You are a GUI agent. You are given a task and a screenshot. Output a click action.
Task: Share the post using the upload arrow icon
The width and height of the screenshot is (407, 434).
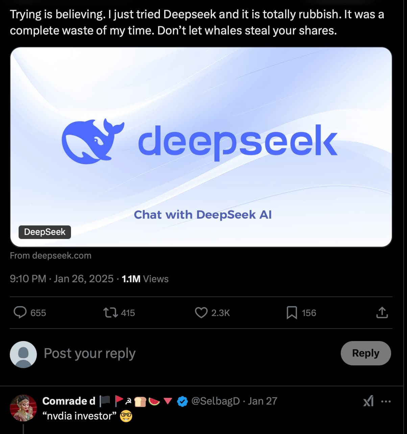tap(382, 313)
